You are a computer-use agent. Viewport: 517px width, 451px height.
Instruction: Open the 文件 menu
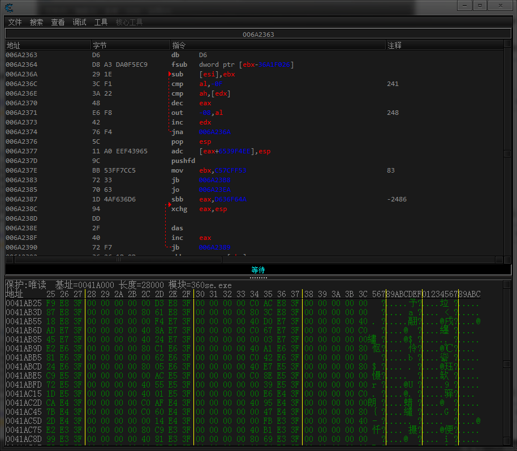[x=15, y=22]
